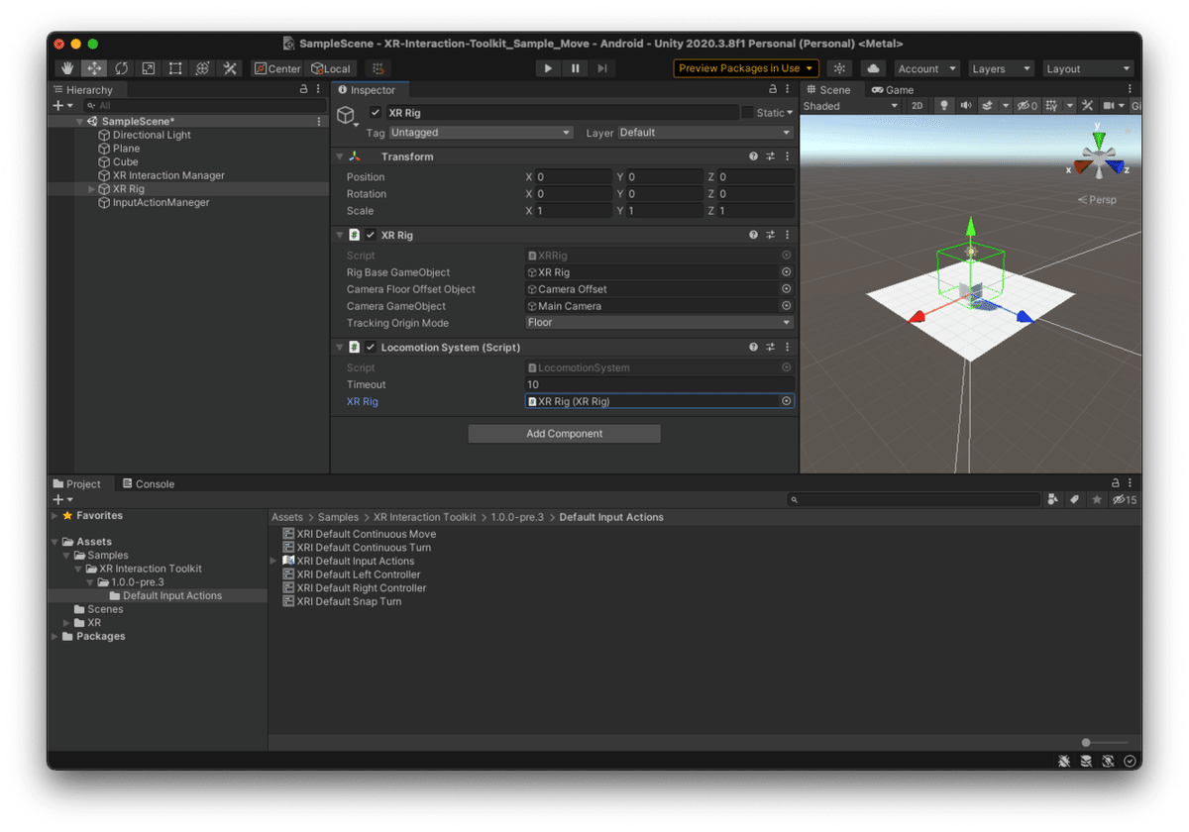The image size is (1189, 832).
Task: Open the Layer dropdown Default
Action: pyautogui.click(x=705, y=133)
